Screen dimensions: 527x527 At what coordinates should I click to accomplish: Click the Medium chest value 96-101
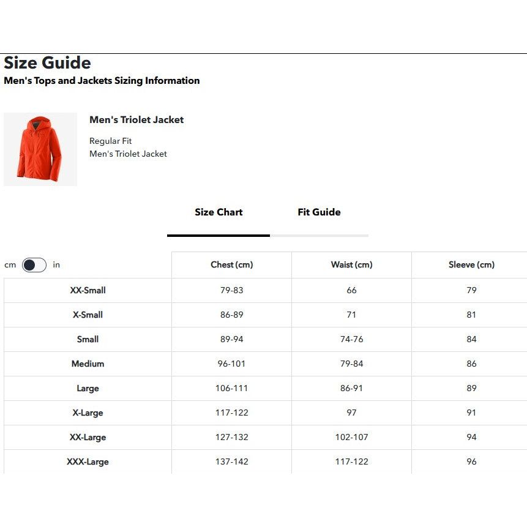[x=231, y=364]
